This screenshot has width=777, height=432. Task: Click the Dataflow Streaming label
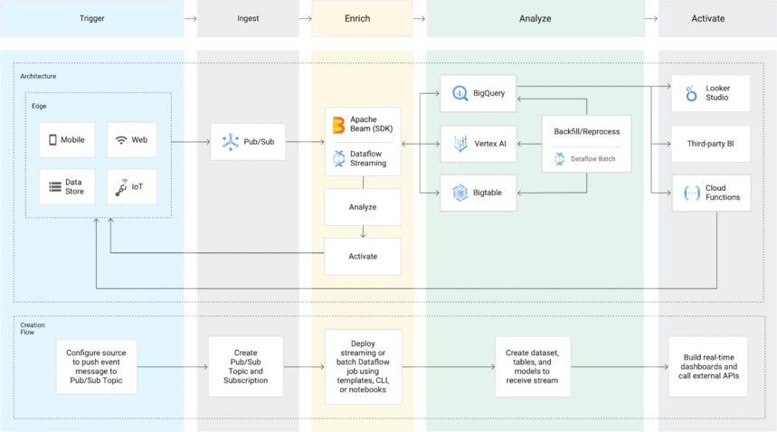tap(368, 158)
